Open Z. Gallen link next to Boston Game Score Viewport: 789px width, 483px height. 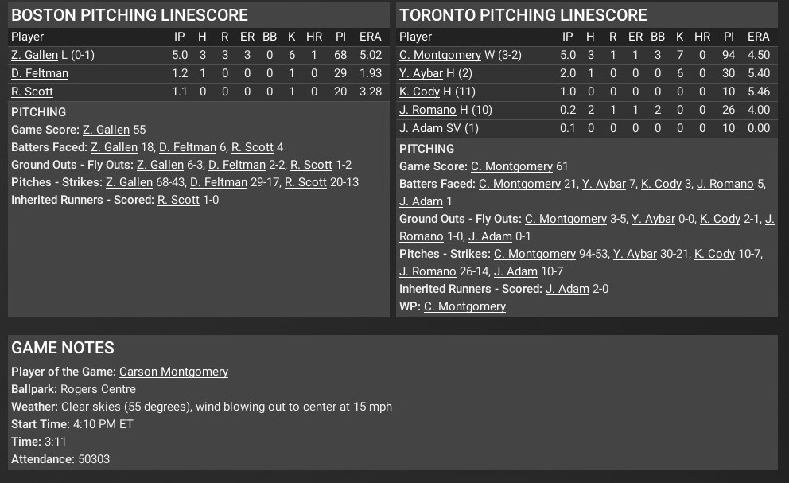click(106, 130)
